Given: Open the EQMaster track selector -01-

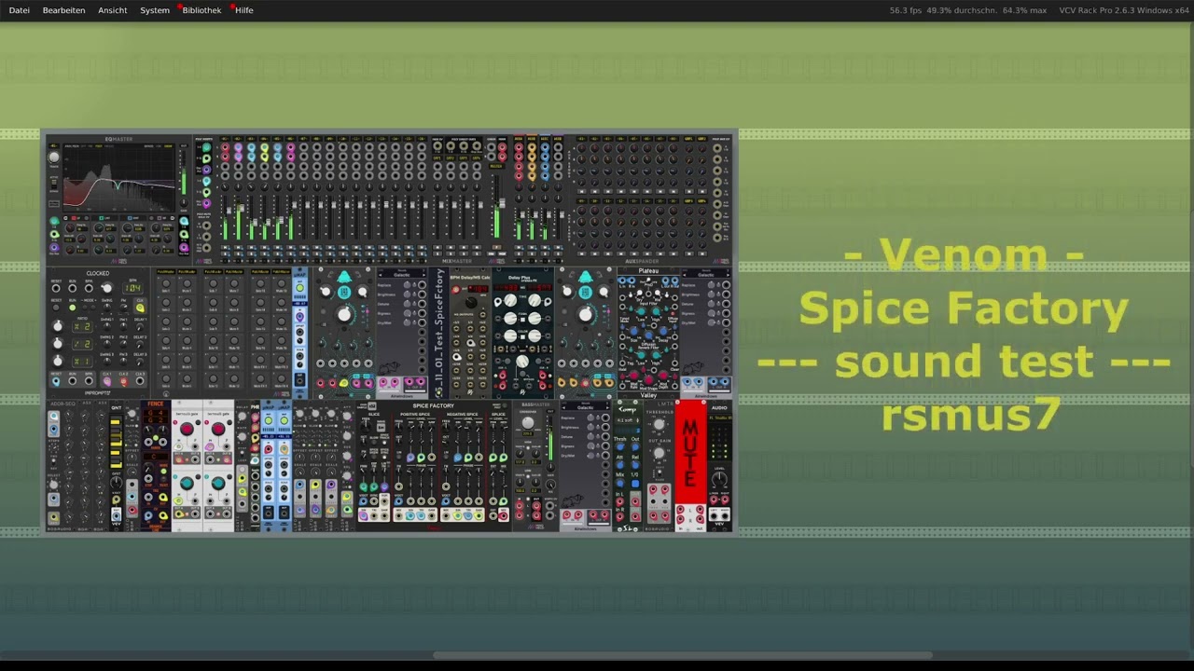Looking at the screenshot, I should click(53, 145).
